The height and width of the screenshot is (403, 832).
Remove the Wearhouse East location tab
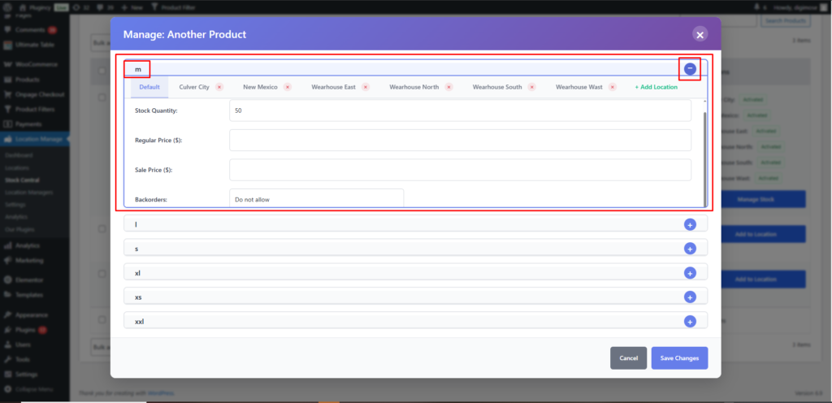[x=366, y=87]
